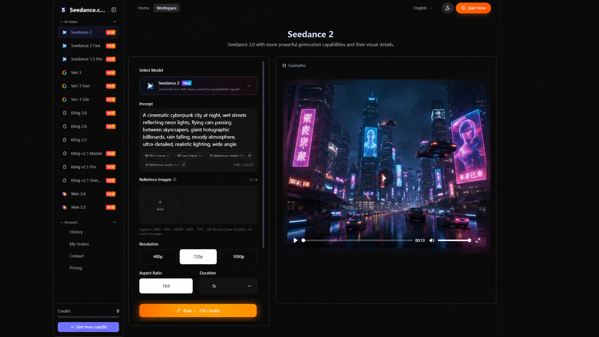Screen dimensions: 599x337
Task: Adjust the video volume slider
Action: [x=454, y=240]
